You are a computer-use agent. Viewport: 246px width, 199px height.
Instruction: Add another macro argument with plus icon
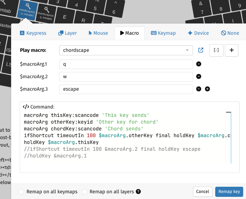click(x=208, y=89)
